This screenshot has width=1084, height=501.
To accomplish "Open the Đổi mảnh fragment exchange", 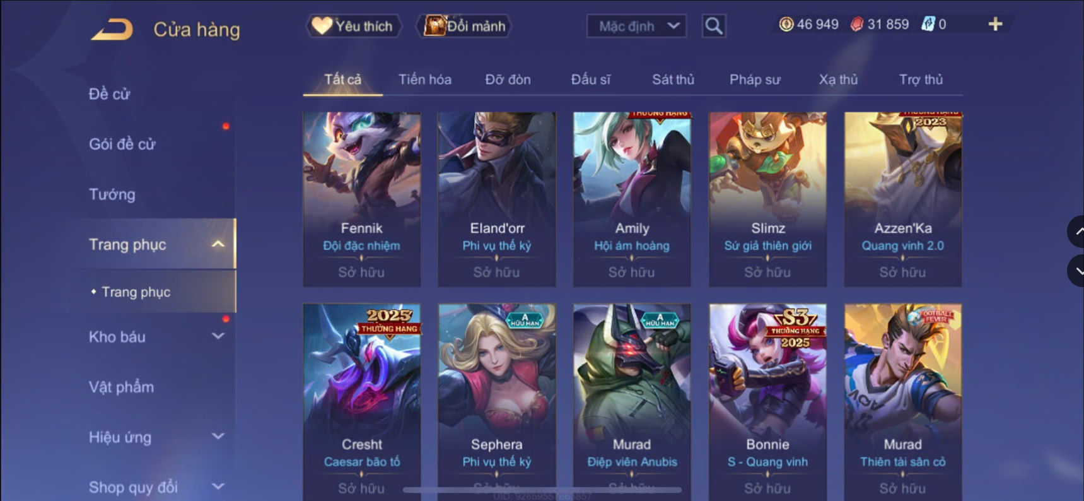I will pyautogui.click(x=464, y=26).
